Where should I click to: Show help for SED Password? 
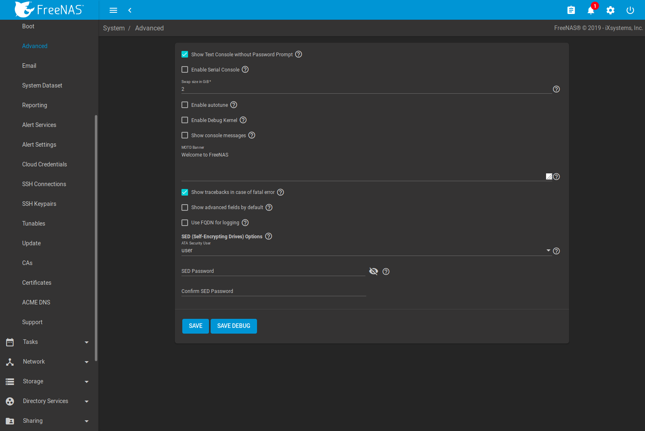[386, 272]
